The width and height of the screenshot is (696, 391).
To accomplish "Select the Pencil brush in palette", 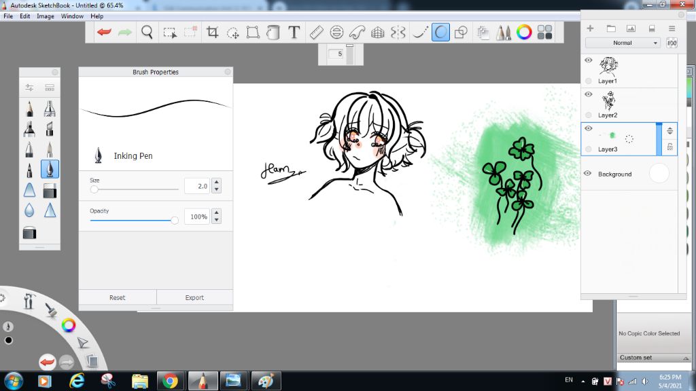I will (29, 108).
